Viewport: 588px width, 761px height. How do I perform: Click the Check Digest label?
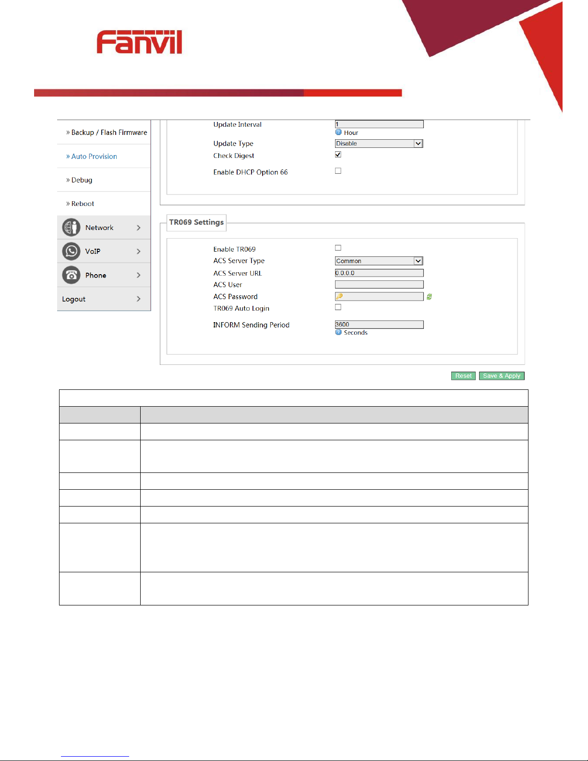click(x=234, y=156)
